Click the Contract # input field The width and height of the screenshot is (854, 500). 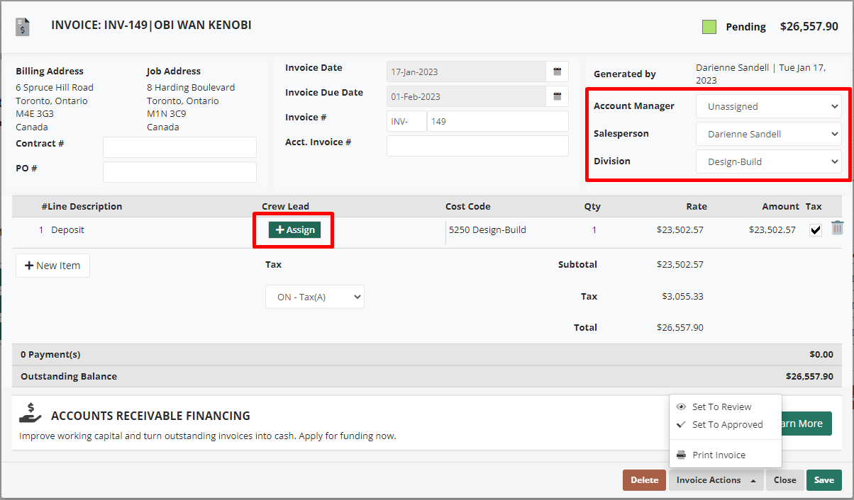[179, 147]
